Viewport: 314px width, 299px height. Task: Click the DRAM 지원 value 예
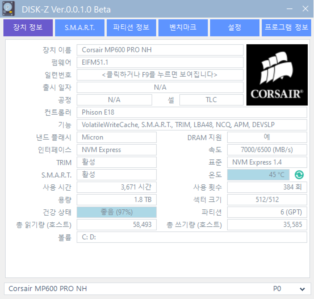click(x=267, y=137)
